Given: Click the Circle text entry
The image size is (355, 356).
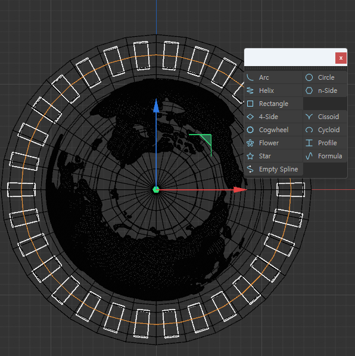Looking at the screenshot, I should click(x=326, y=77).
